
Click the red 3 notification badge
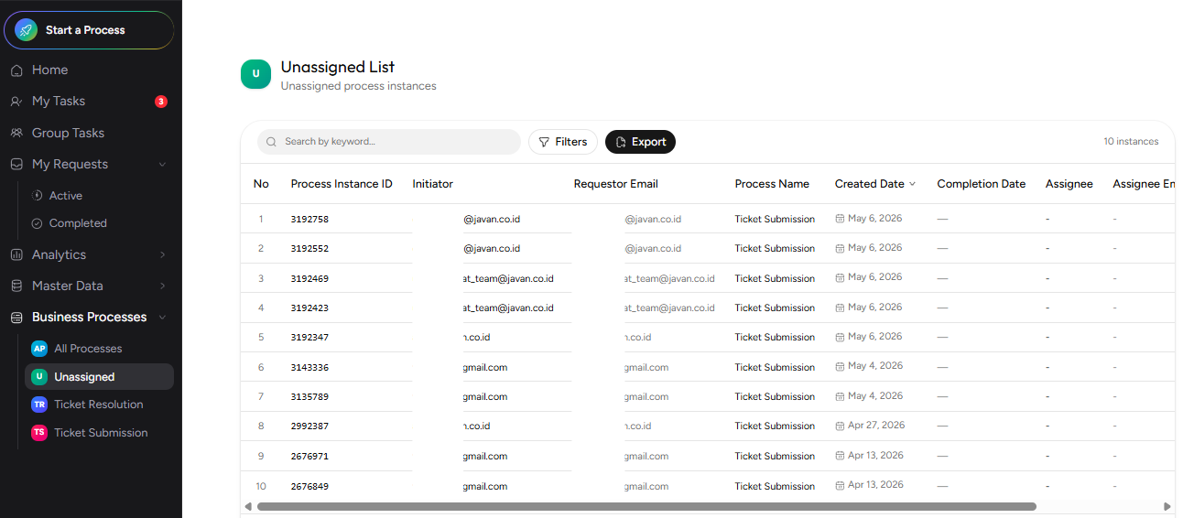click(x=161, y=102)
